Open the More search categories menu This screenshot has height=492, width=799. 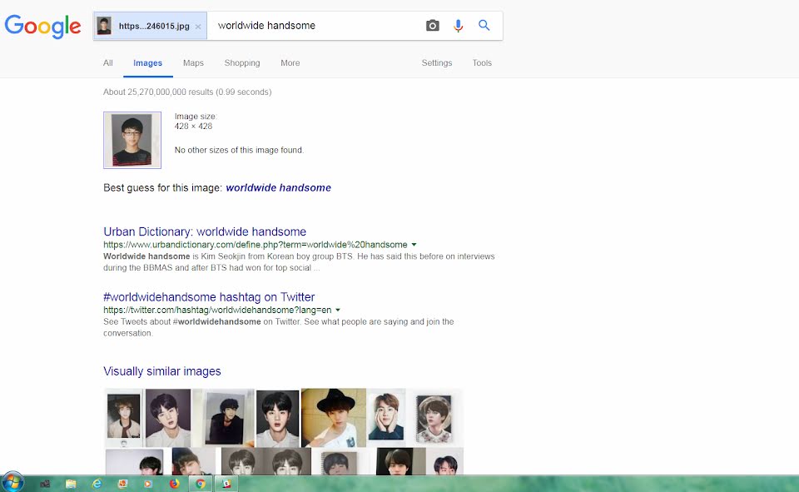(290, 62)
